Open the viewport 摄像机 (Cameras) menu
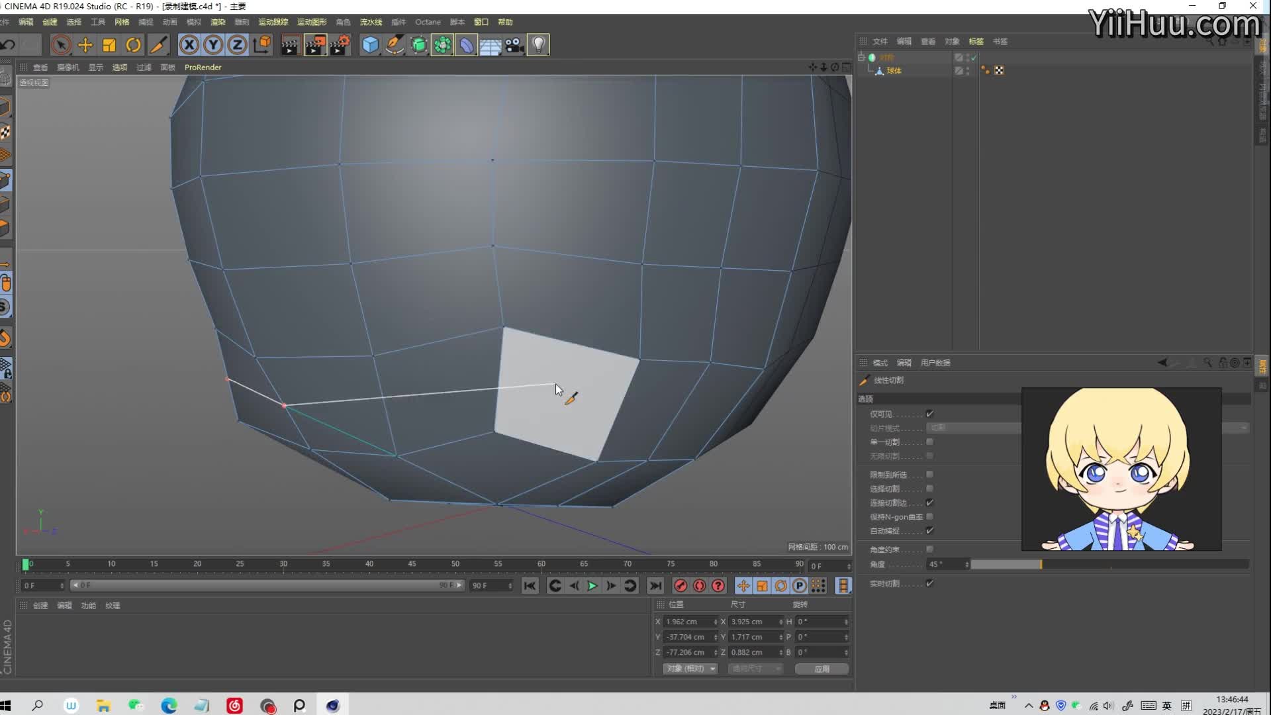 (68, 68)
